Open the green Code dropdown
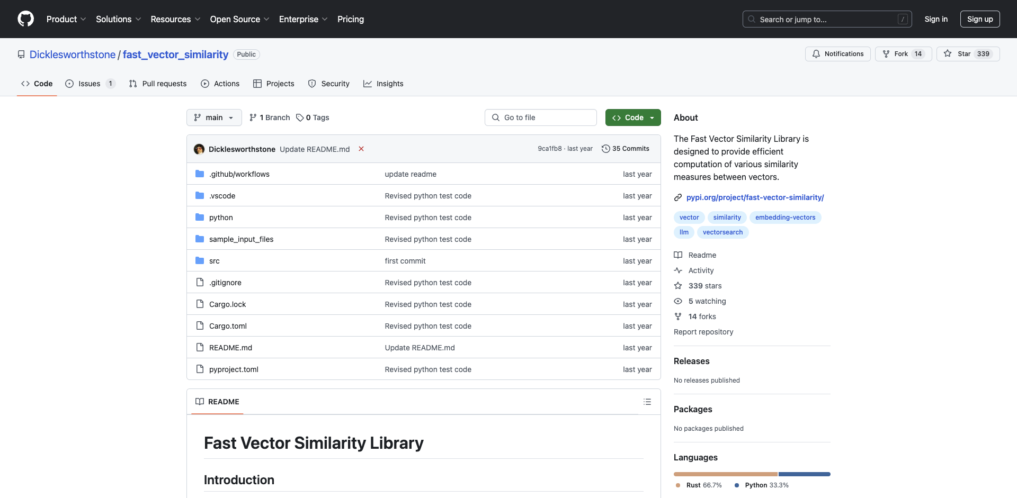1017x498 pixels. tap(633, 117)
